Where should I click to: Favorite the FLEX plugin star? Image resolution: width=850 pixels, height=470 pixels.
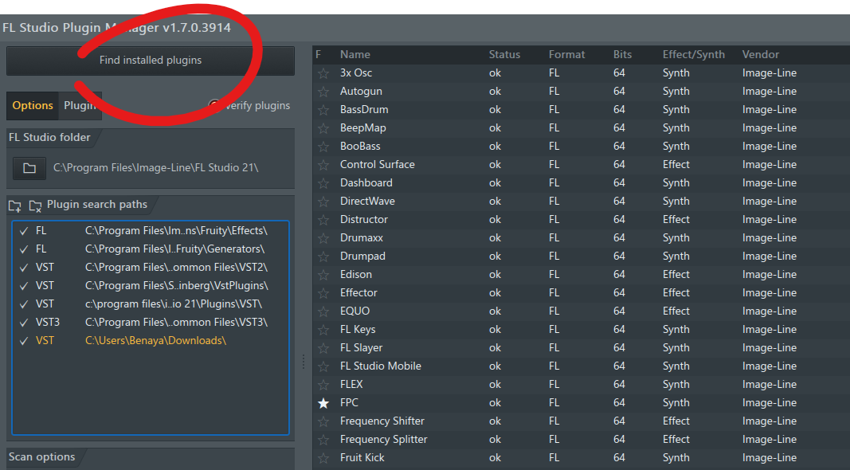(323, 385)
